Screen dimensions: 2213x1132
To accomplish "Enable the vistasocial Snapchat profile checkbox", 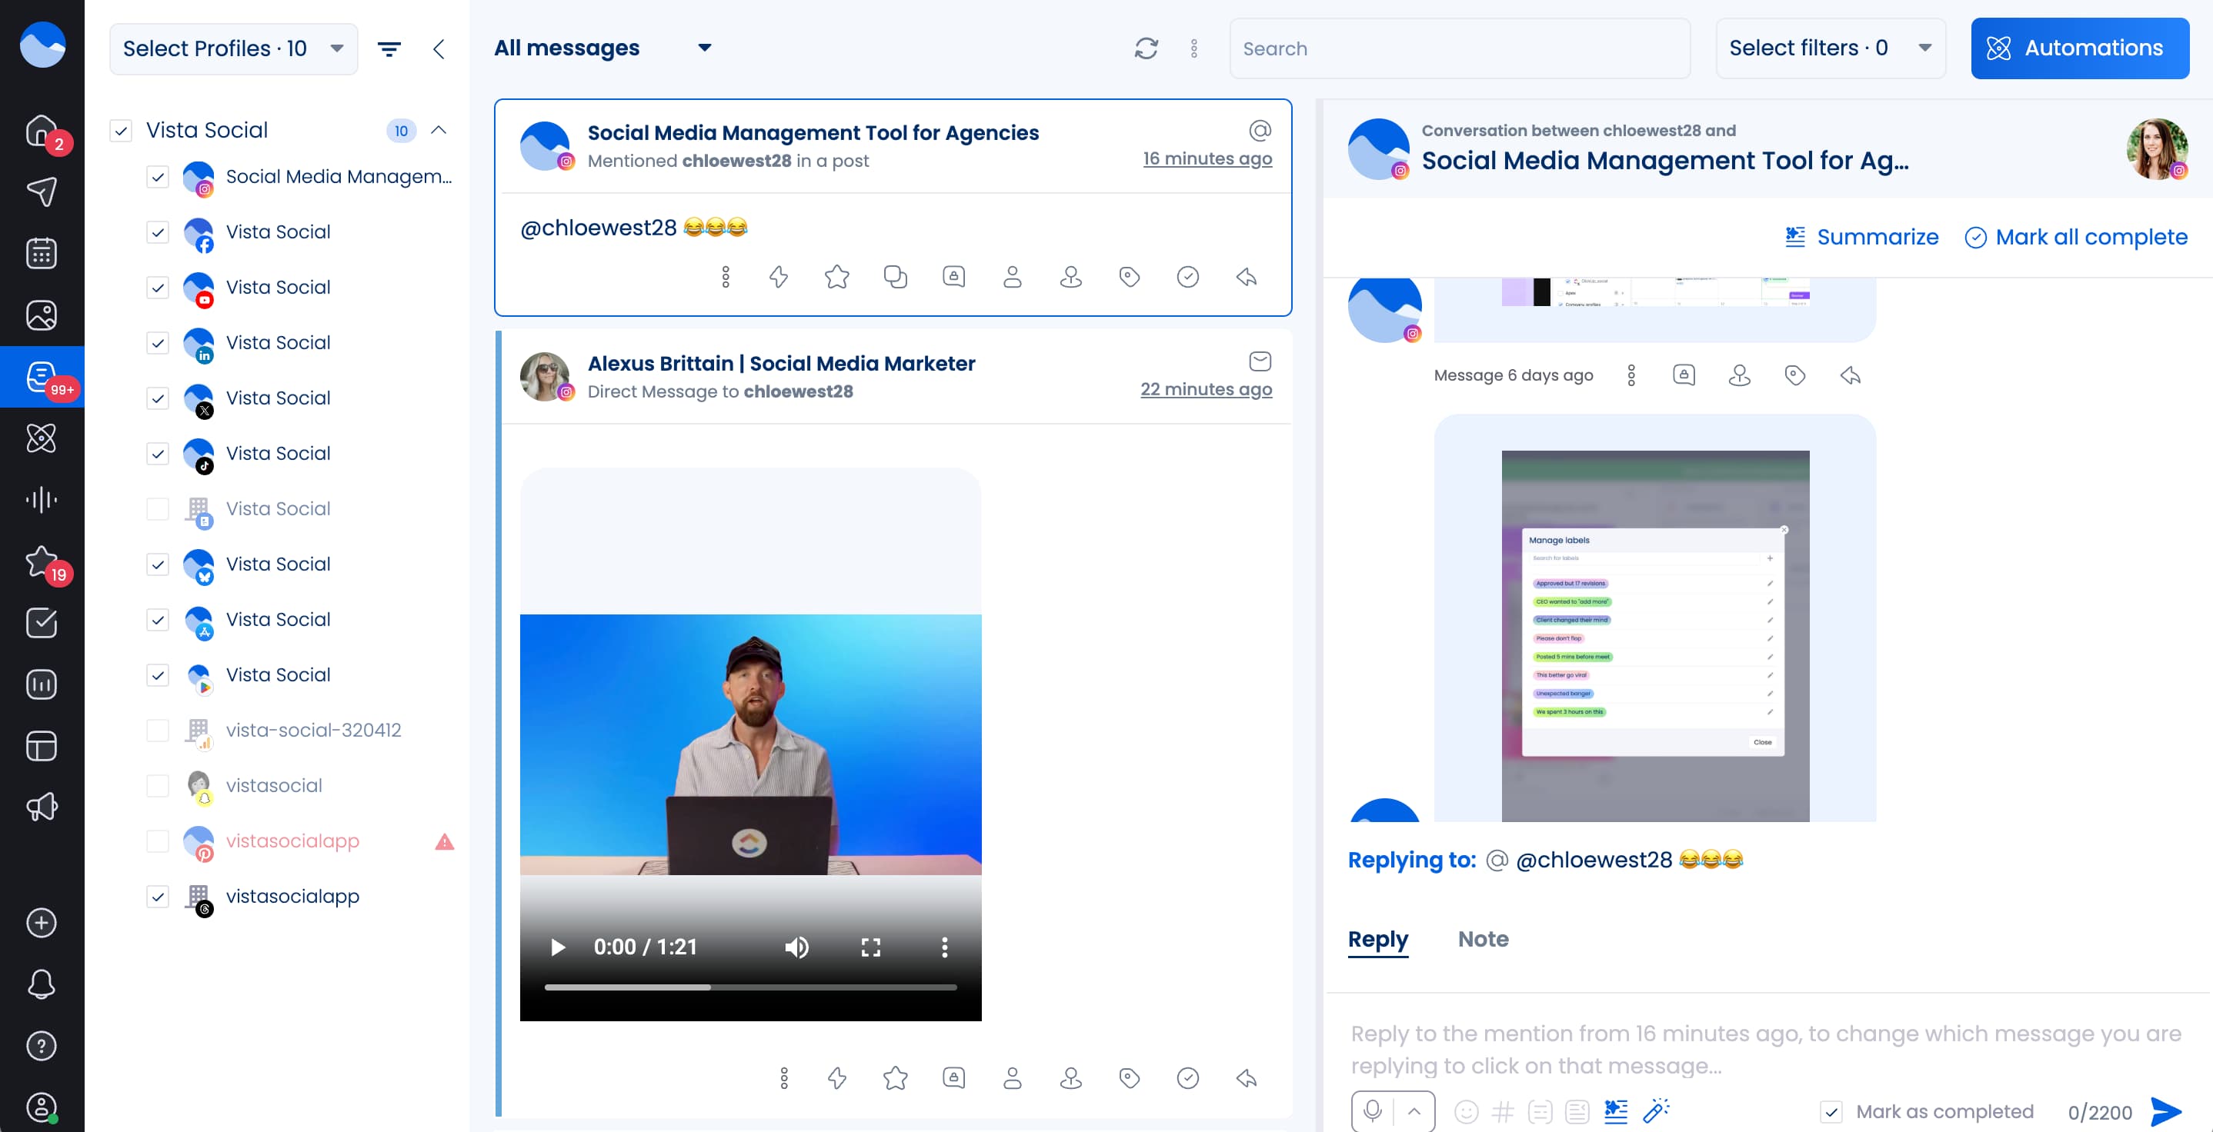I will 158,786.
